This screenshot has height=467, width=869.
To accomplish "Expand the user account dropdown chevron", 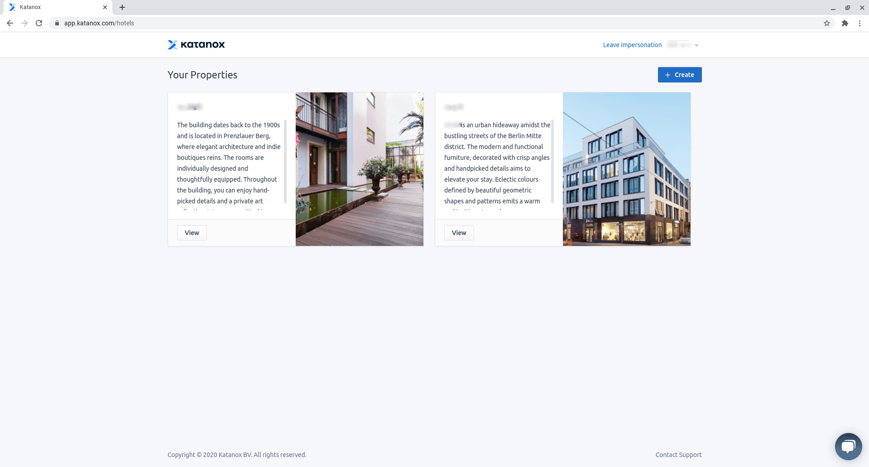I will (x=696, y=45).
